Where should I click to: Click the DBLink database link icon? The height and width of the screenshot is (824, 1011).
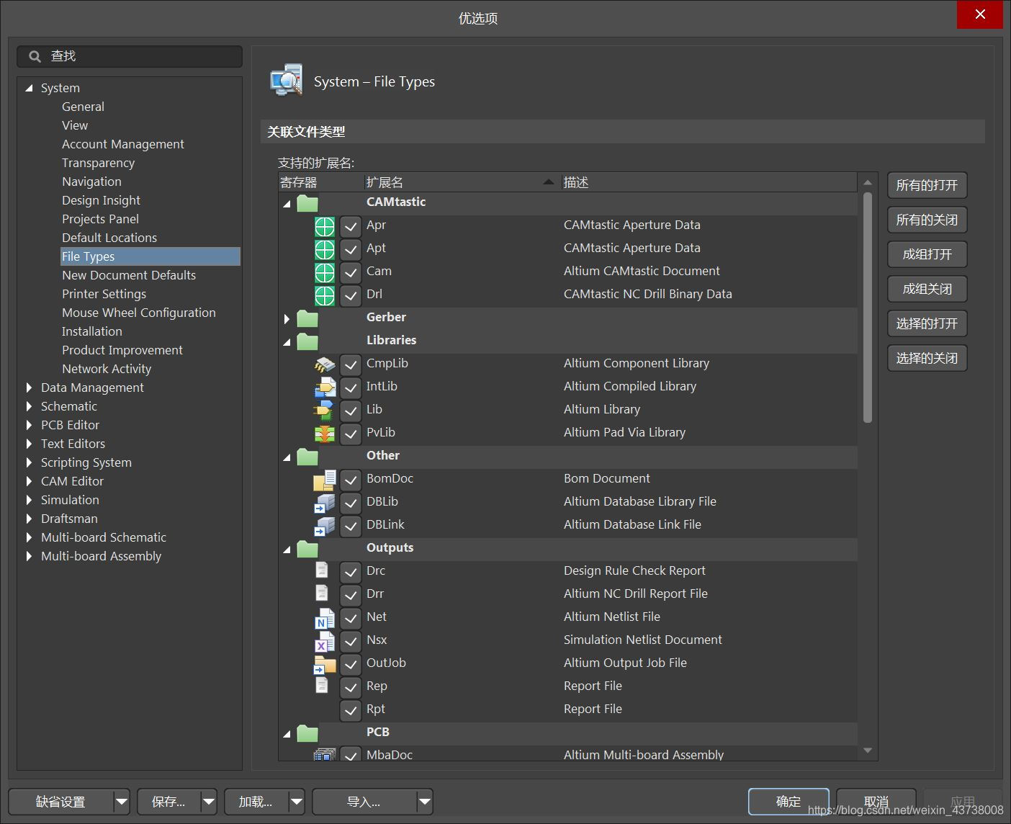[x=325, y=526]
